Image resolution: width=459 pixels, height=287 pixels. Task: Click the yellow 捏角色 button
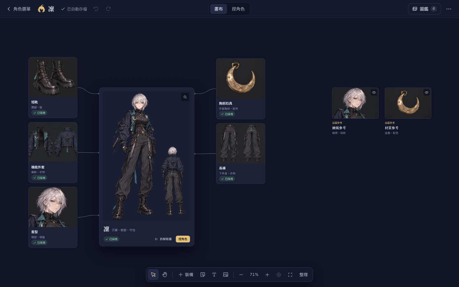pos(183,239)
